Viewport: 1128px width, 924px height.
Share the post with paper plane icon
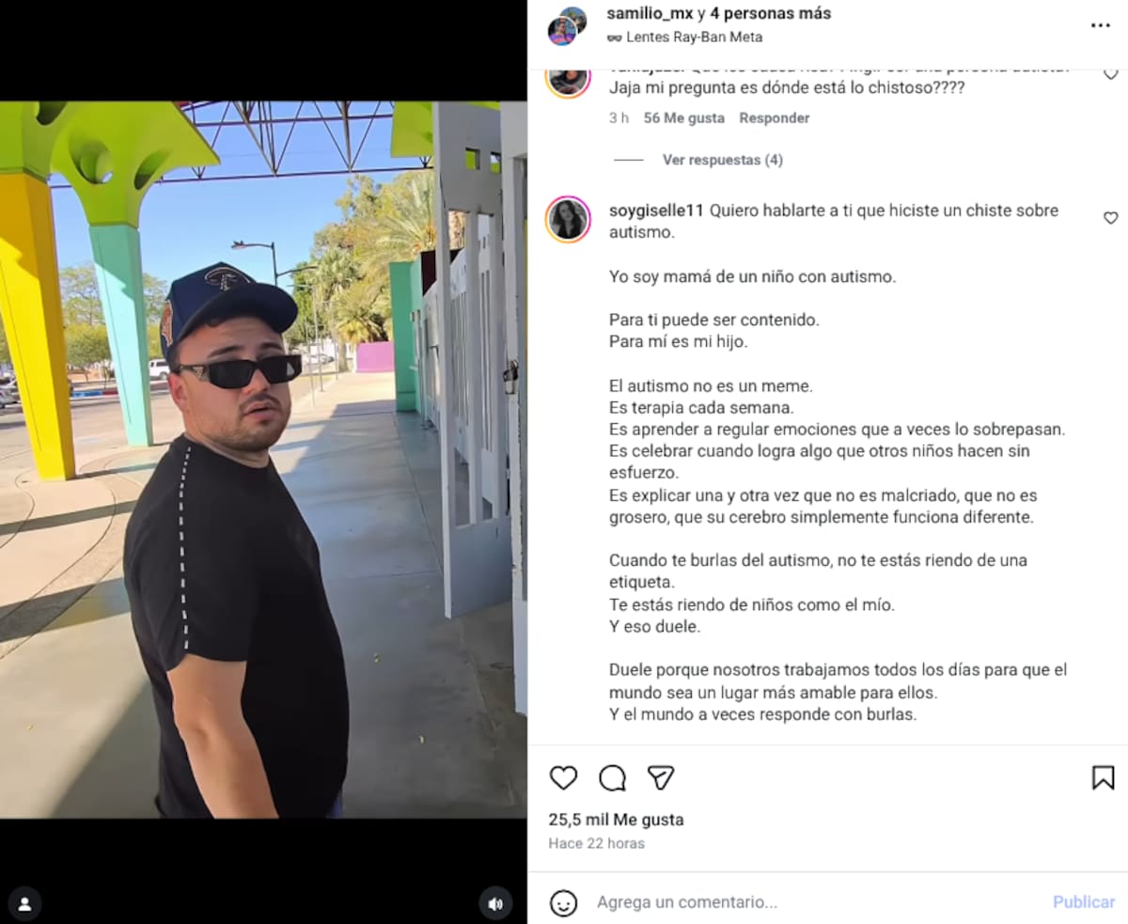662,777
